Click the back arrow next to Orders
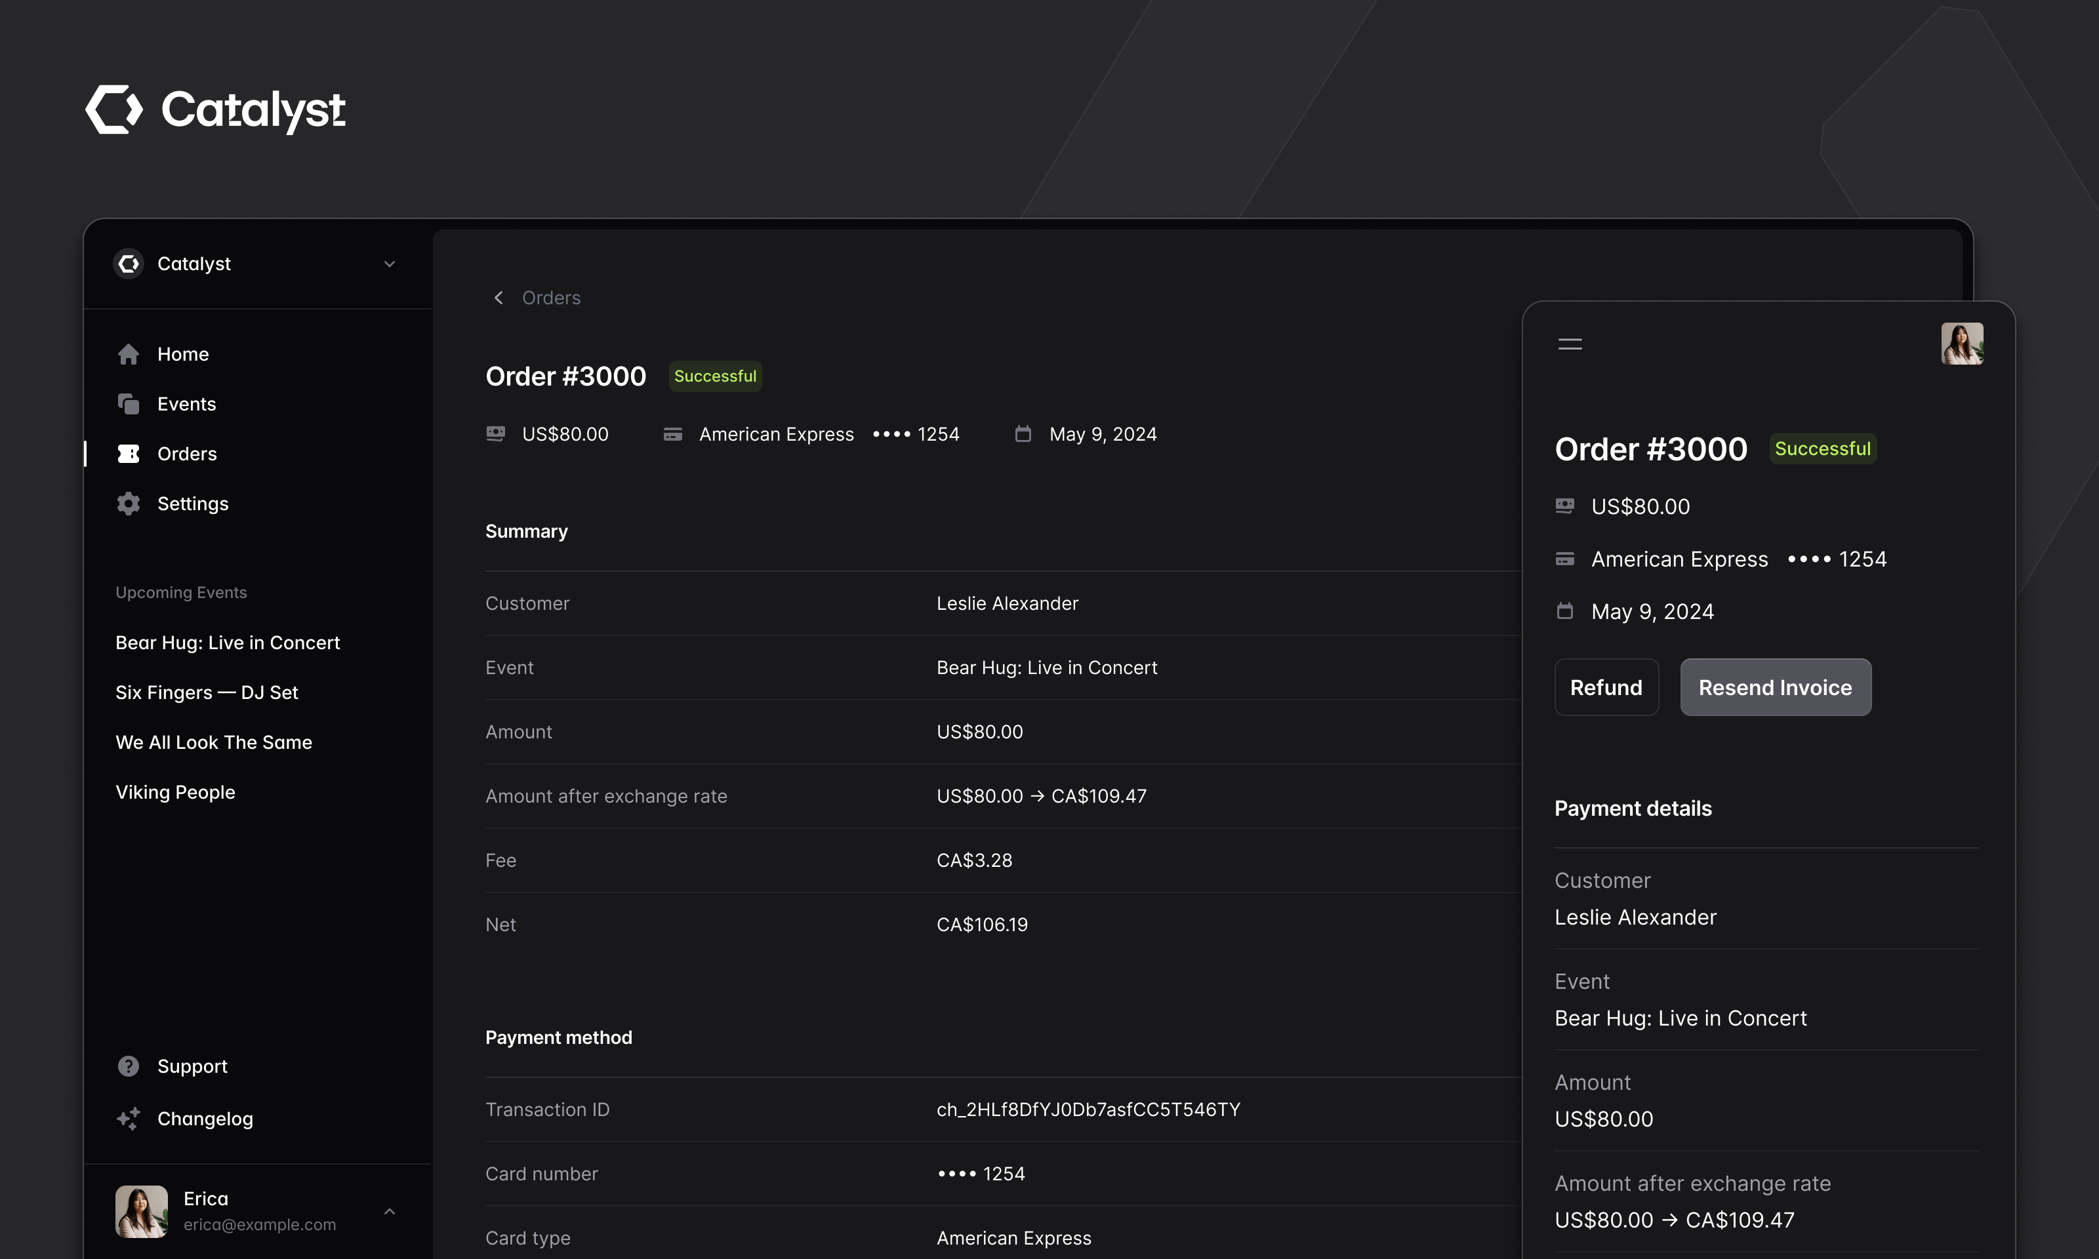This screenshot has width=2099, height=1259. (499, 298)
